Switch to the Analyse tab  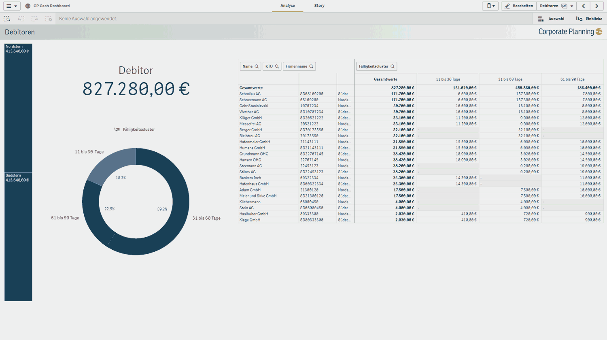(x=288, y=6)
